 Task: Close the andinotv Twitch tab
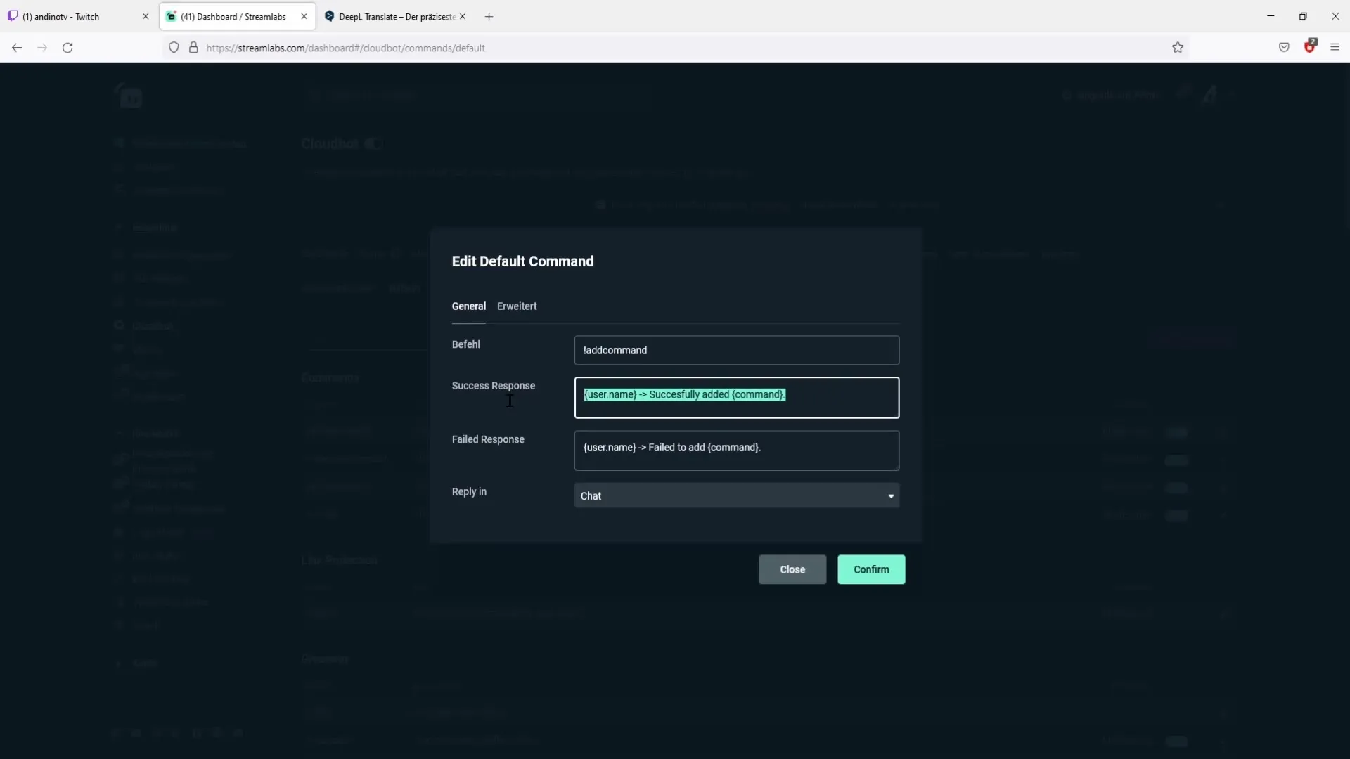(146, 16)
